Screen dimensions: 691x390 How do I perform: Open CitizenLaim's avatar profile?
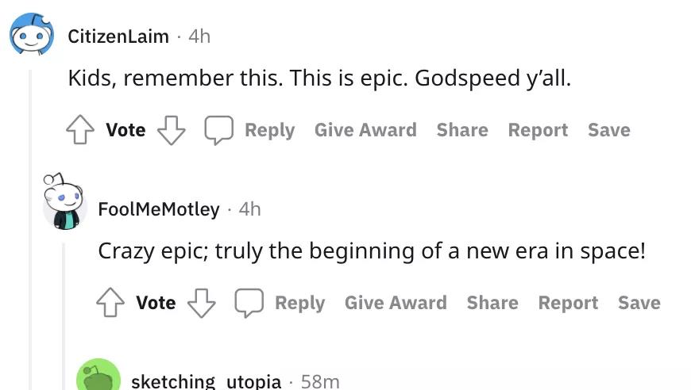[32, 35]
